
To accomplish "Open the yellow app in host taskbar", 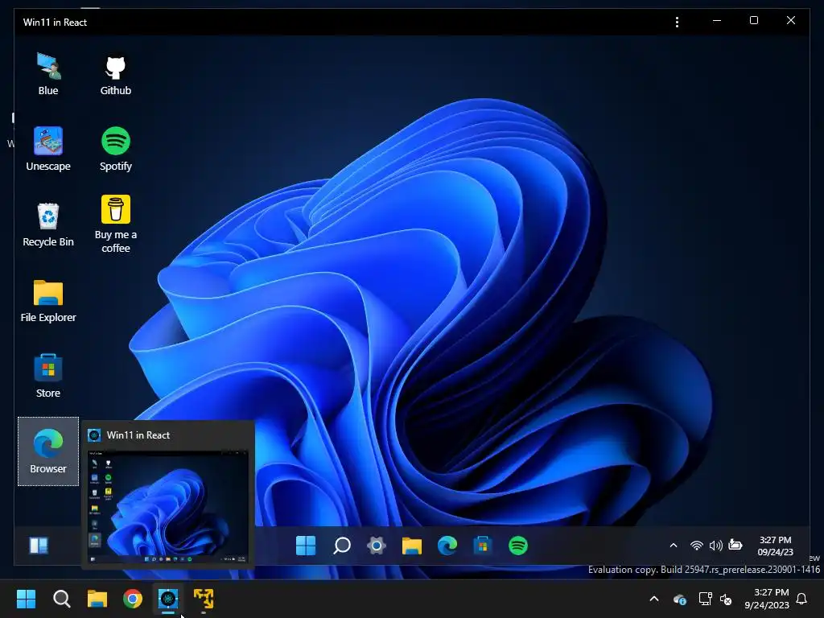I will [x=204, y=599].
